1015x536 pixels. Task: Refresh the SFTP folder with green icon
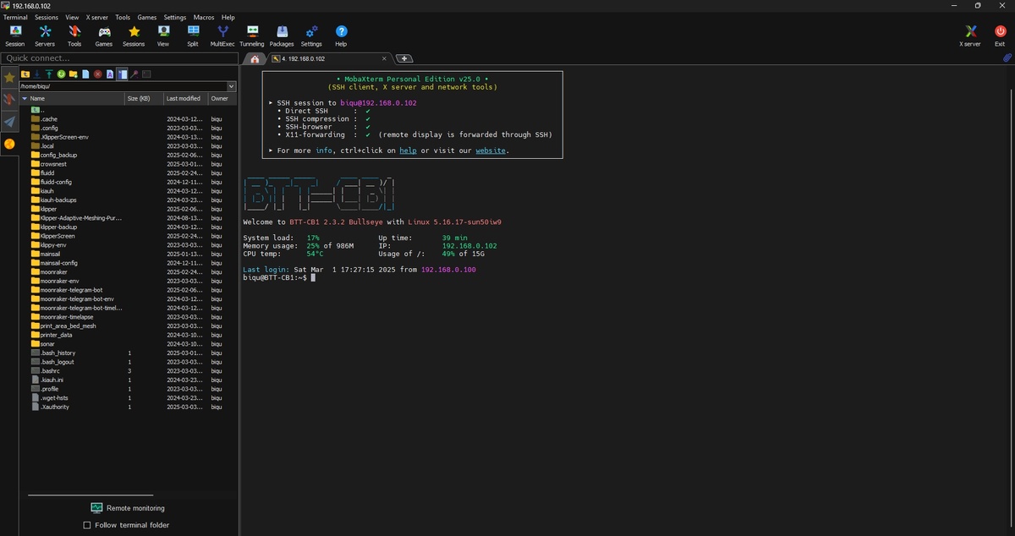click(x=62, y=74)
